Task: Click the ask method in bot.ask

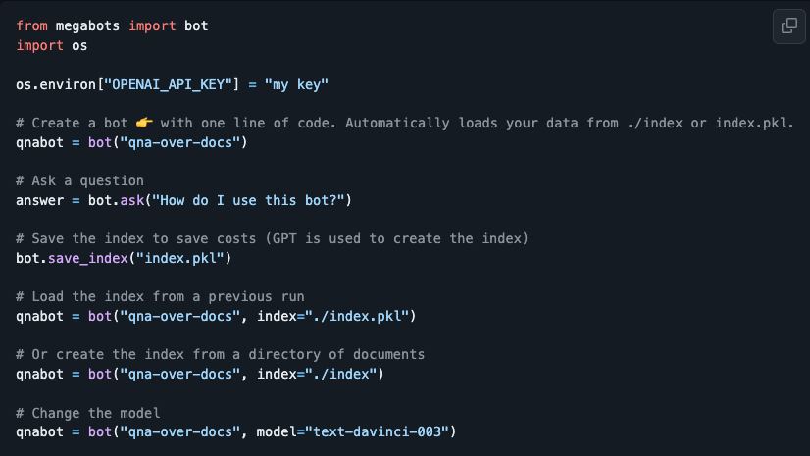Action: 132,200
